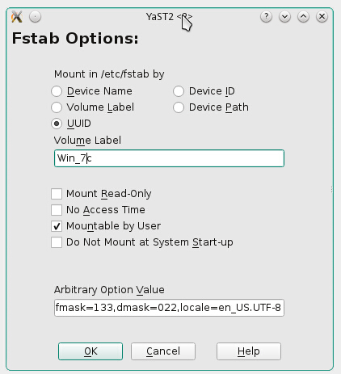Dismiss dialog using the Cancel button
The image size is (341, 374).
tap(163, 351)
